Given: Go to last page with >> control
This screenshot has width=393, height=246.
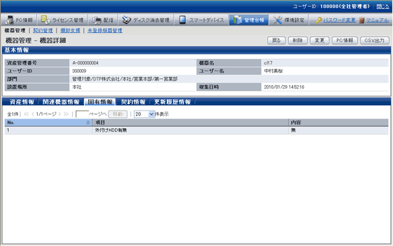Looking at the screenshot, I should pyautogui.click(x=66, y=114).
